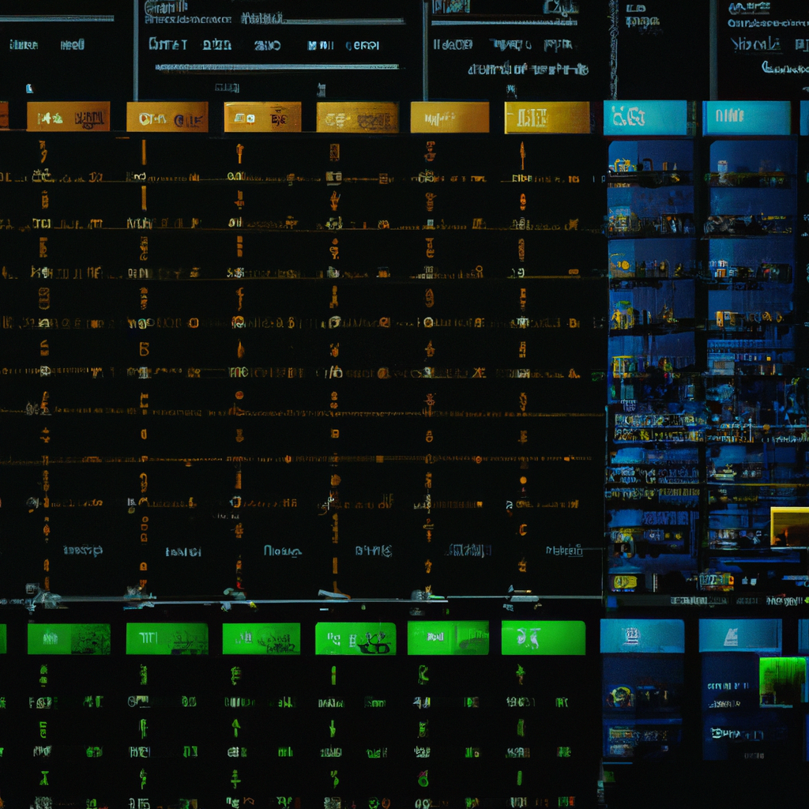
Task: Switch to the first light-blue header tab
Action: [x=645, y=118]
